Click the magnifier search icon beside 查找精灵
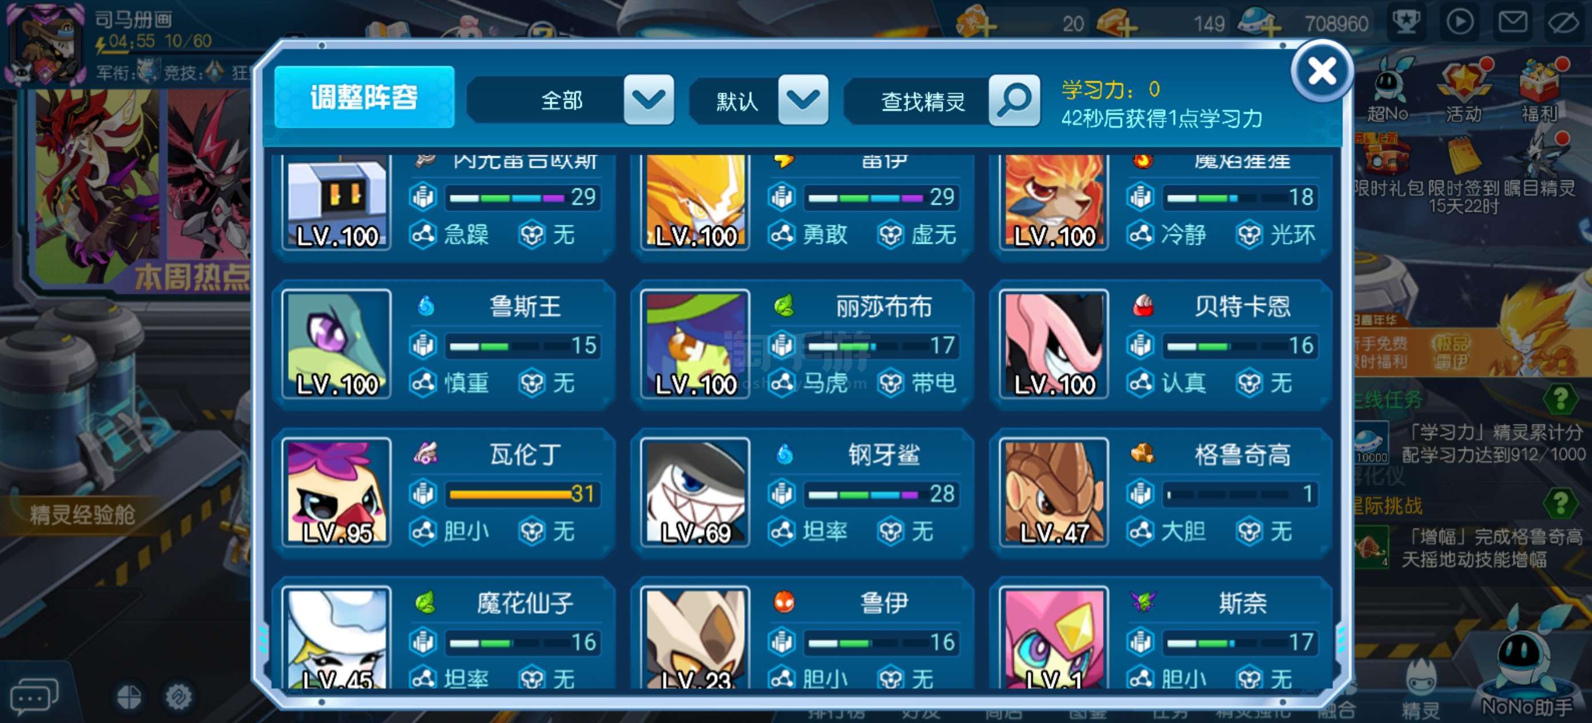This screenshot has height=723, width=1592. point(1014,100)
